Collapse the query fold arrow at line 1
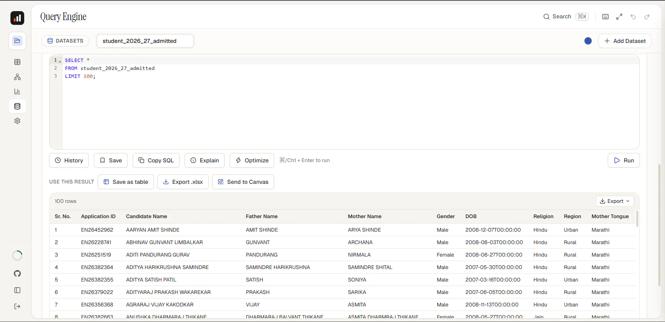 [x=60, y=61]
